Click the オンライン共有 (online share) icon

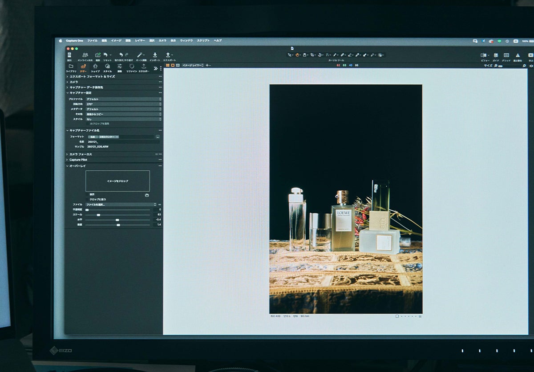coord(85,56)
